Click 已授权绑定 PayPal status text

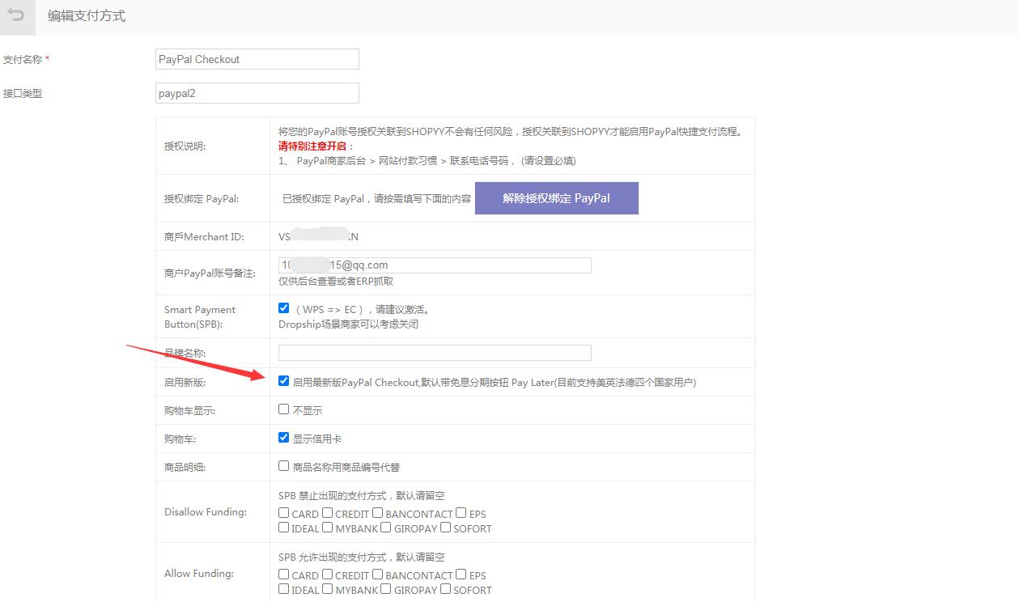click(x=376, y=198)
